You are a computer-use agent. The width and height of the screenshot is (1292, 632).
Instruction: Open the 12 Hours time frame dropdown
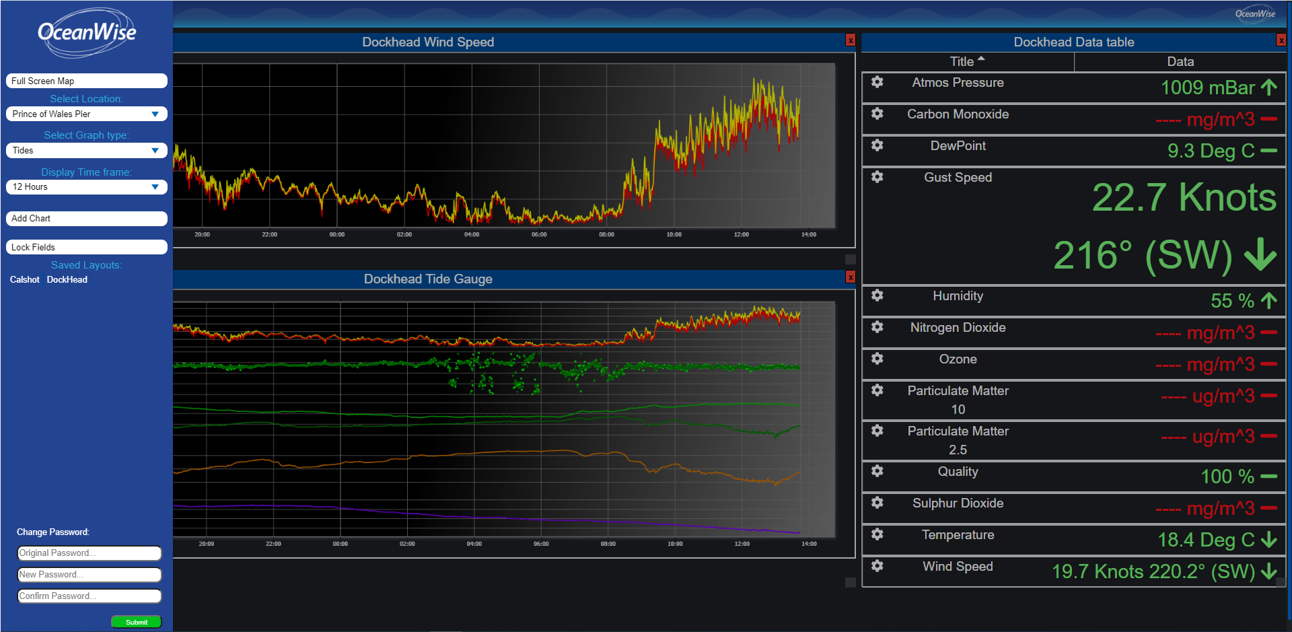coord(86,187)
